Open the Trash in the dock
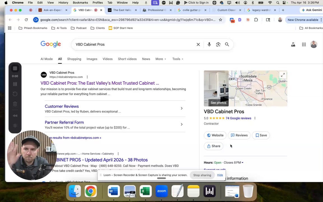Screen dimensions: 323x202 tap(248, 191)
